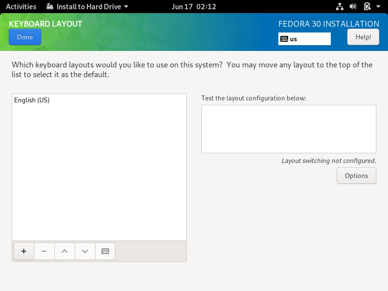Viewport: 388px width, 291px height.
Task: Move selected layout down in the list
Action: click(85, 251)
